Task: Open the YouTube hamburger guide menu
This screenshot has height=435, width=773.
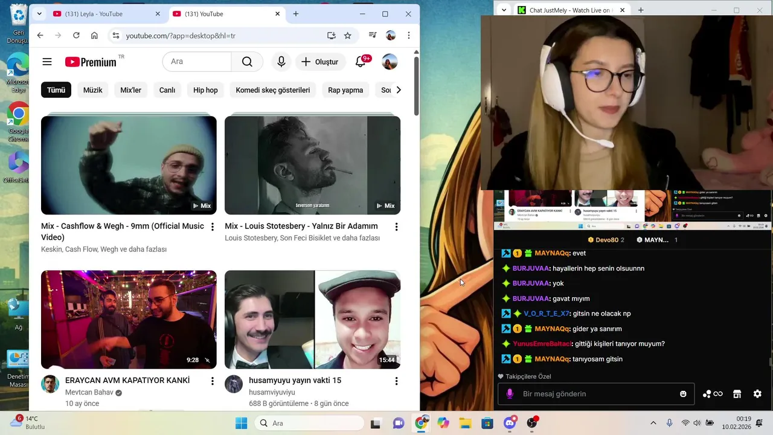Action: click(x=47, y=62)
